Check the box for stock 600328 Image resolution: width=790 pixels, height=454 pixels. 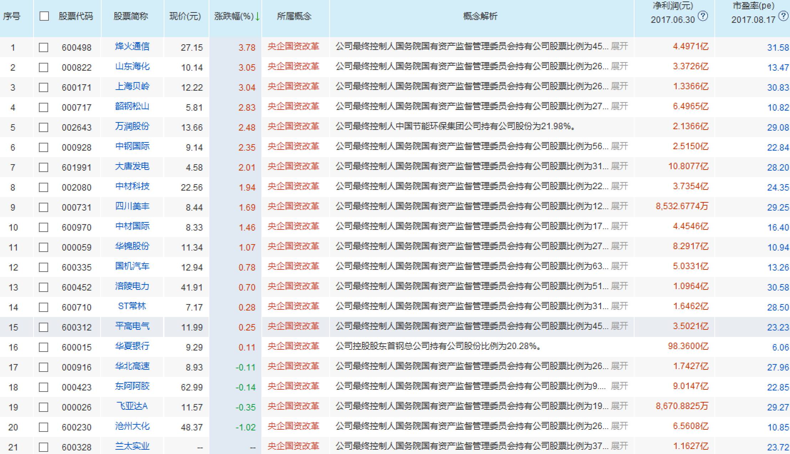(x=44, y=447)
